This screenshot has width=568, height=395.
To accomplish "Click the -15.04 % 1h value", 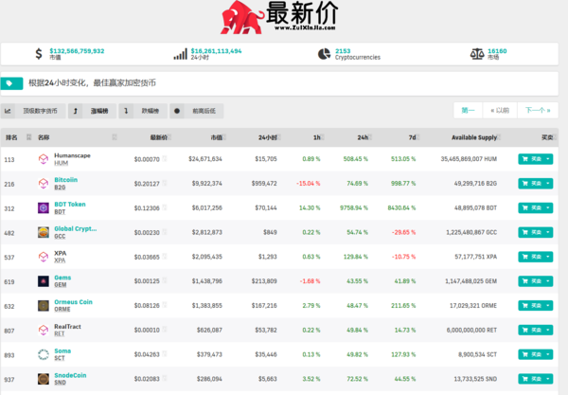I will pos(309,184).
